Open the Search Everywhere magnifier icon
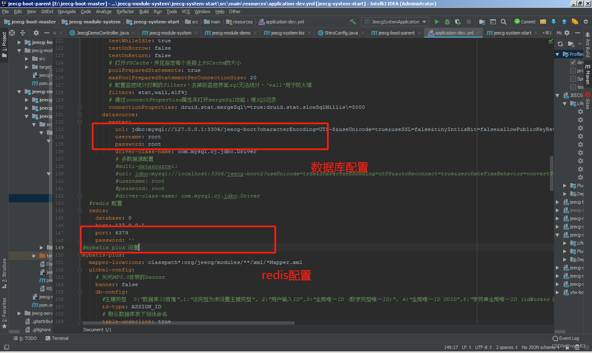 pyautogui.click(x=504, y=21)
